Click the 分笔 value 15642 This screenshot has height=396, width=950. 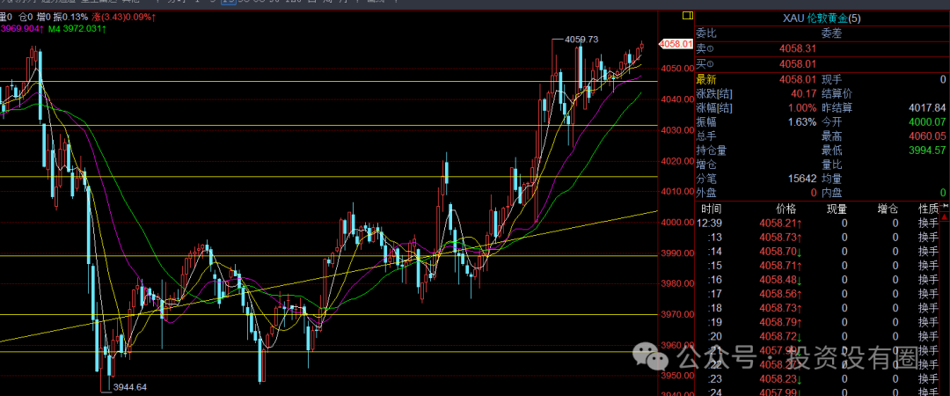[x=803, y=179]
